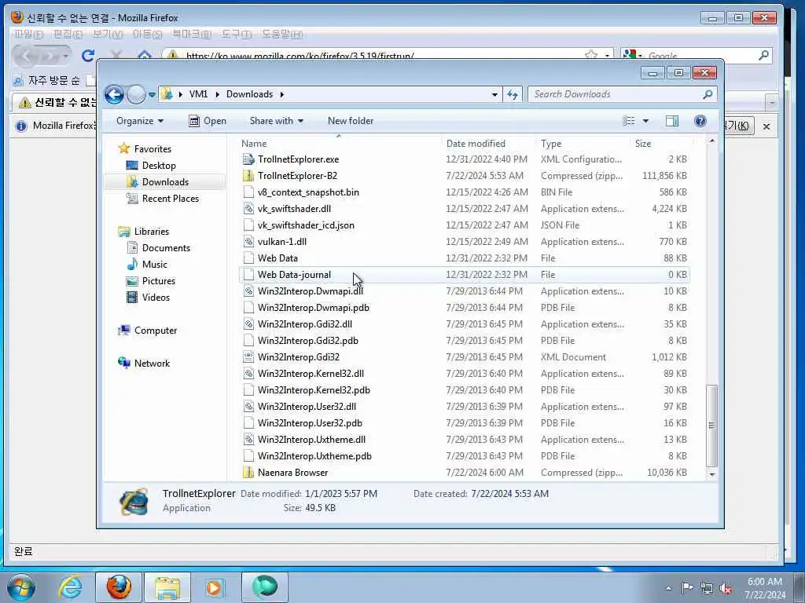Change view with the view icon
This screenshot has height=603, width=805.
[629, 121]
